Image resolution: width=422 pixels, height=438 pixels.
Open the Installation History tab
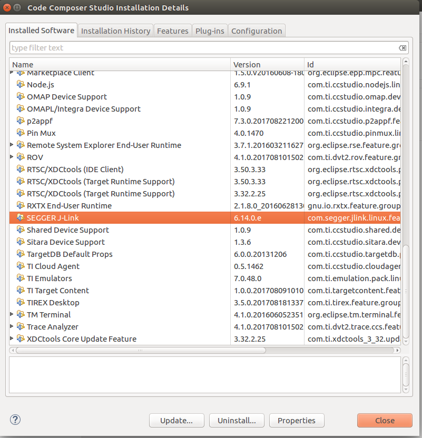116,31
